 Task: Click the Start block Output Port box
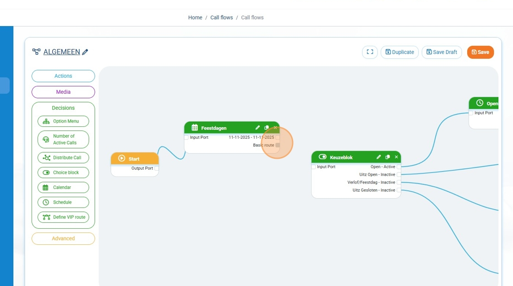pyautogui.click(x=157, y=168)
